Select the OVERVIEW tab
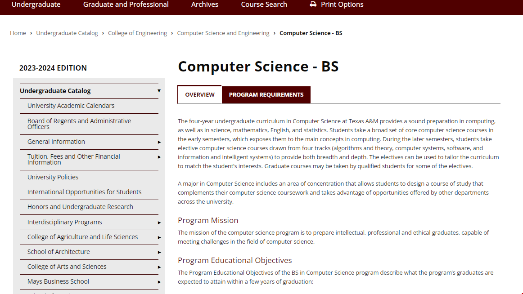523x294 pixels. (199, 94)
